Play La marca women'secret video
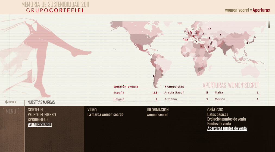275x152 pixels. click(x=105, y=115)
